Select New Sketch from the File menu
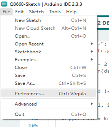Image resolution: width=109 pixels, height=127 pixels. [48, 20]
